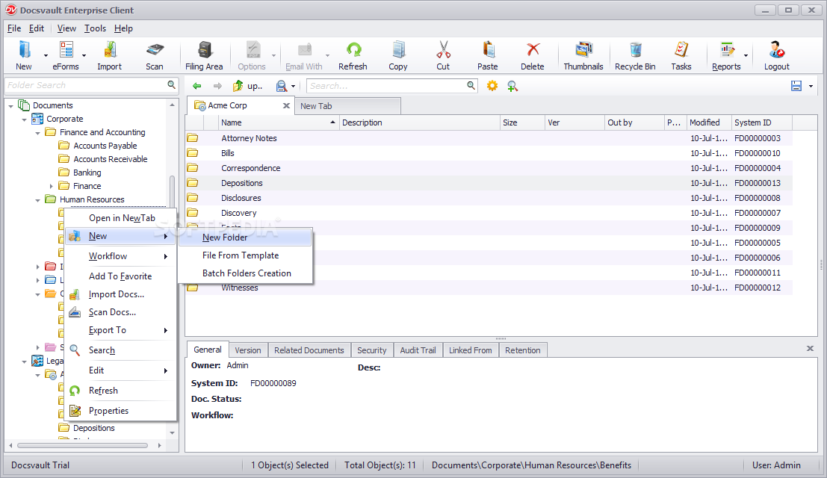
Task: Open the Retention tab
Action: pos(523,350)
